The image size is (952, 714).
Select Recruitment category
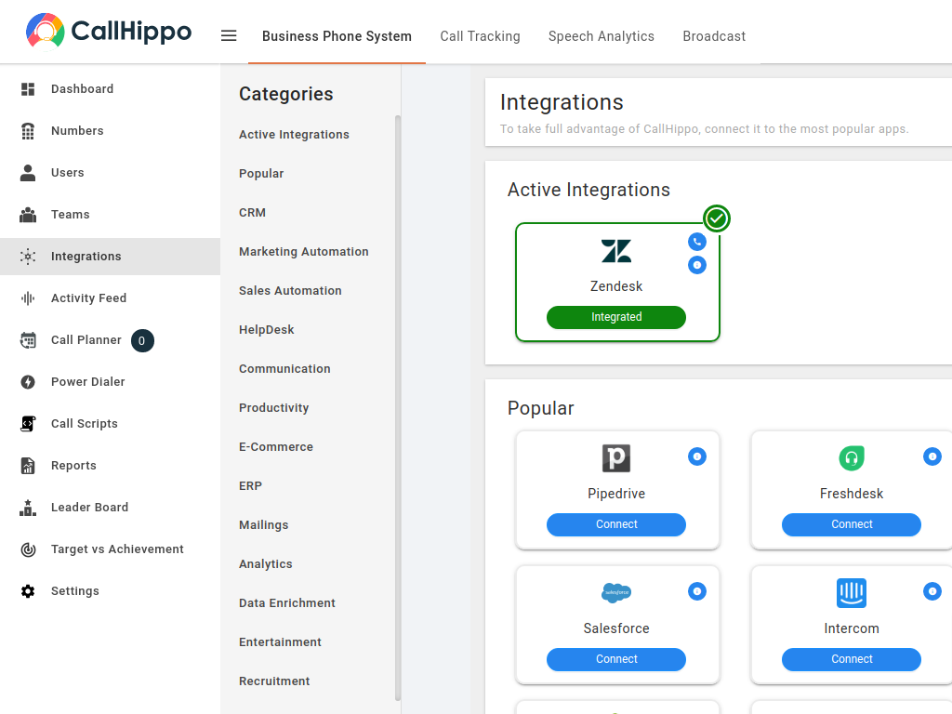click(x=274, y=681)
